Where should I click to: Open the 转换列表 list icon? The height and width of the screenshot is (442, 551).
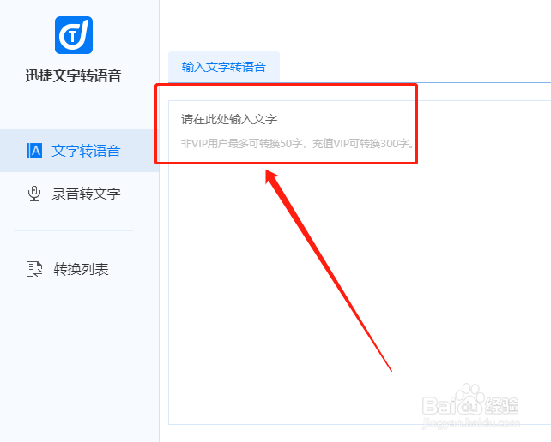tap(34, 269)
